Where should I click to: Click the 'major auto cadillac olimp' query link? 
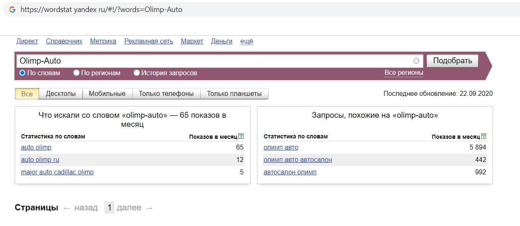coord(57,172)
